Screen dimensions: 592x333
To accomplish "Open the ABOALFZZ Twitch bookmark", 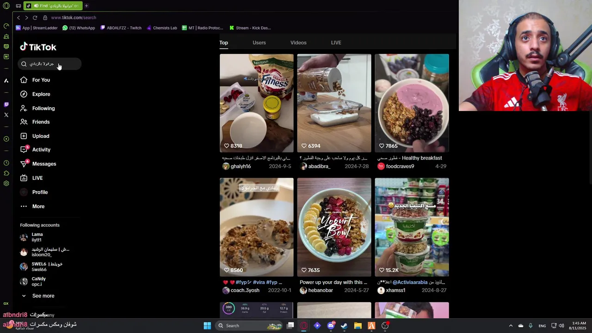I will tap(121, 28).
